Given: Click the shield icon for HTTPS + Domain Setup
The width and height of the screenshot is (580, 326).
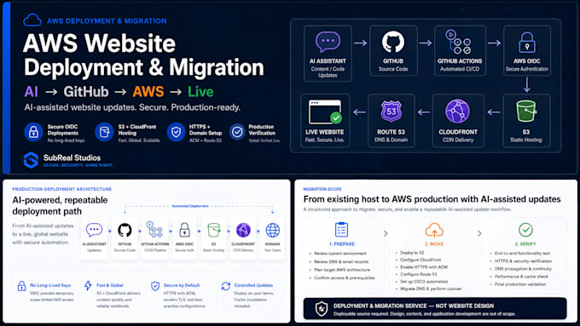Looking at the screenshot, I should (x=176, y=132).
